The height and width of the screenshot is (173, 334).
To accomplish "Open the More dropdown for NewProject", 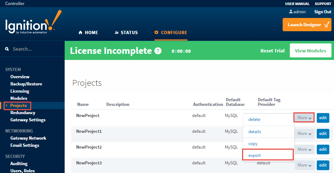I will tap(304, 118).
